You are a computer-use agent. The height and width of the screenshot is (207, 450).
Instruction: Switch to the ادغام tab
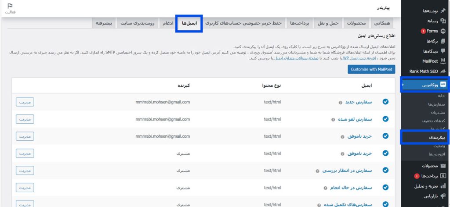[x=167, y=23]
